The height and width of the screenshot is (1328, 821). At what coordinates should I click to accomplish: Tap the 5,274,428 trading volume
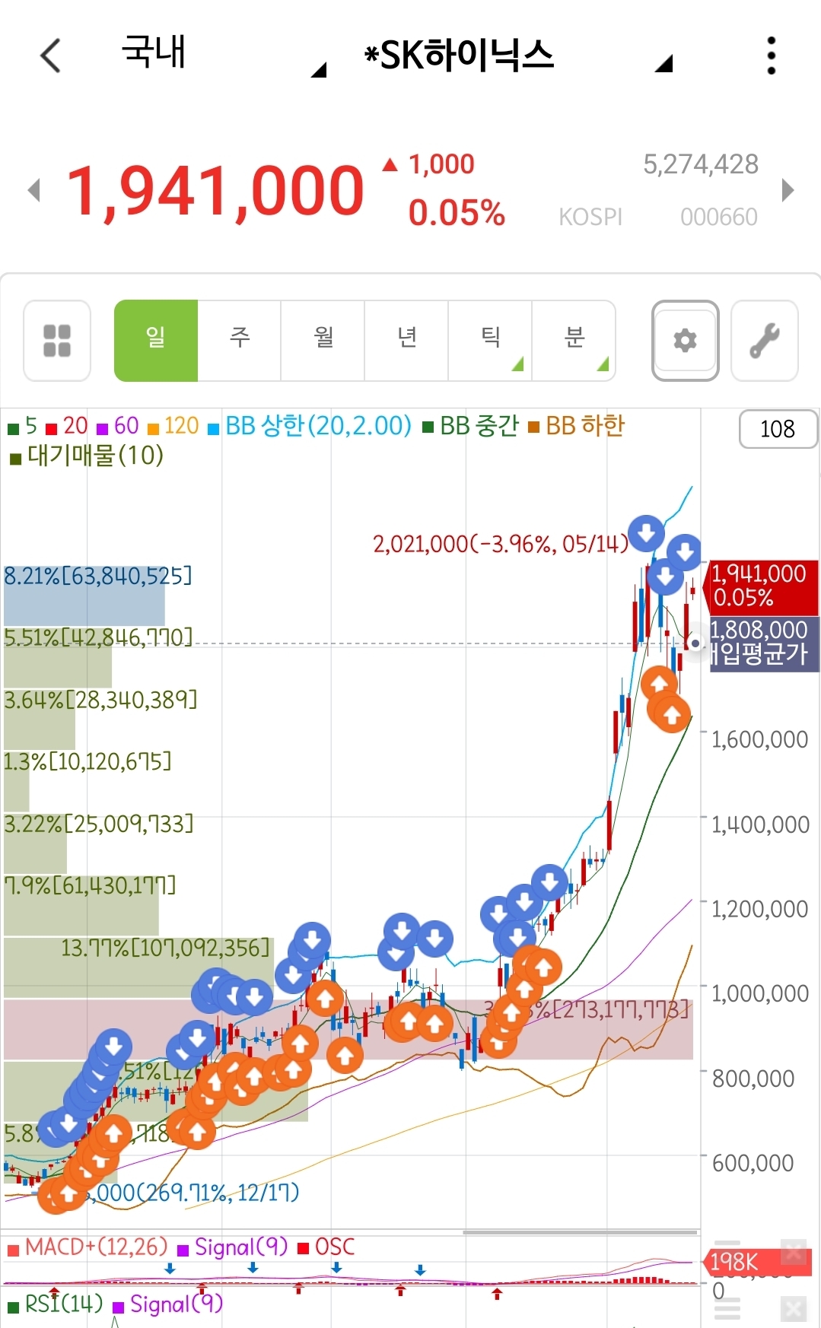pyautogui.click(x=701, y=164)
